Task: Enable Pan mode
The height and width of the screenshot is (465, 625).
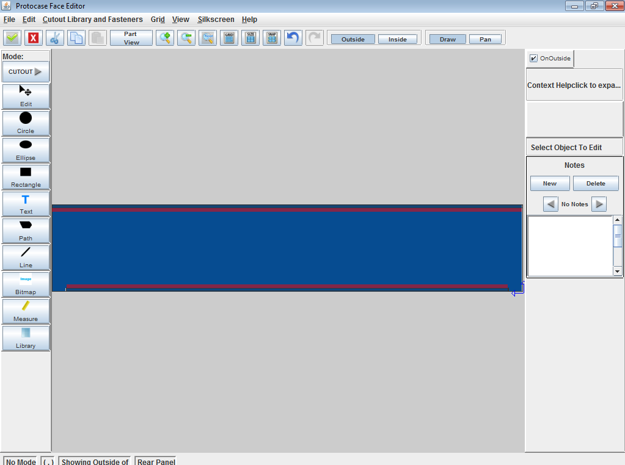Action: click(485, 39)
